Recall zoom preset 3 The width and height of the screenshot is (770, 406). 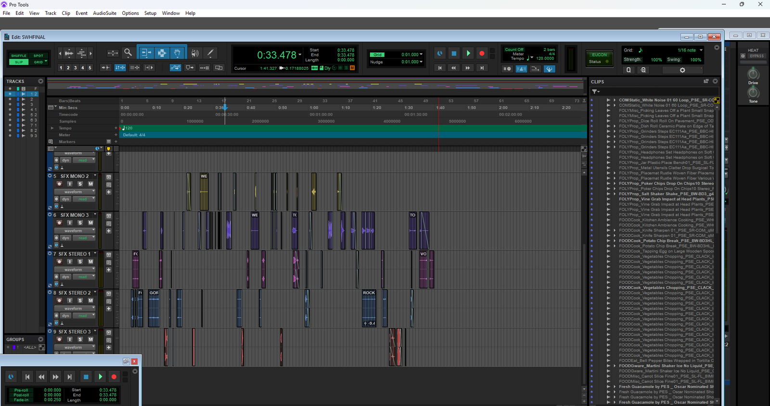(75, 68)
